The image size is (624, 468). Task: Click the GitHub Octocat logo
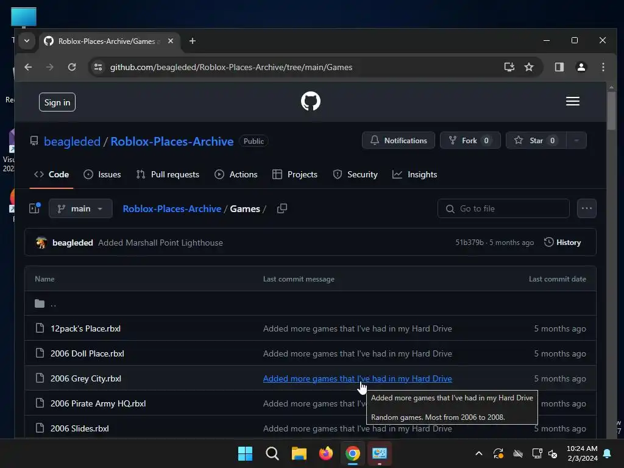click(x=310, y=101)
